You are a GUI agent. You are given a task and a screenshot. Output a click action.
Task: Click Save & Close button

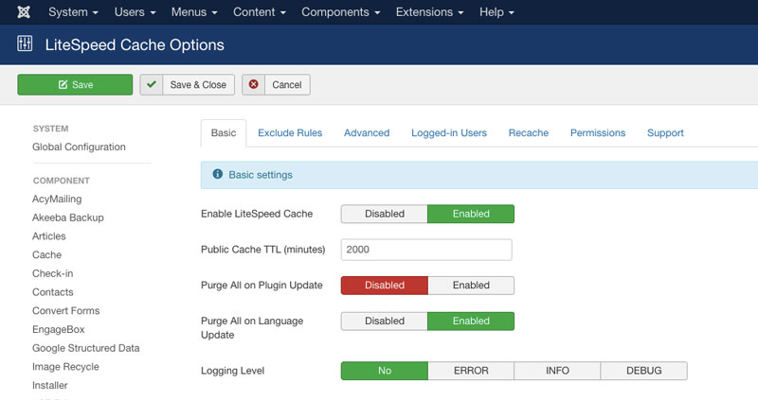(x=187, y=84)
